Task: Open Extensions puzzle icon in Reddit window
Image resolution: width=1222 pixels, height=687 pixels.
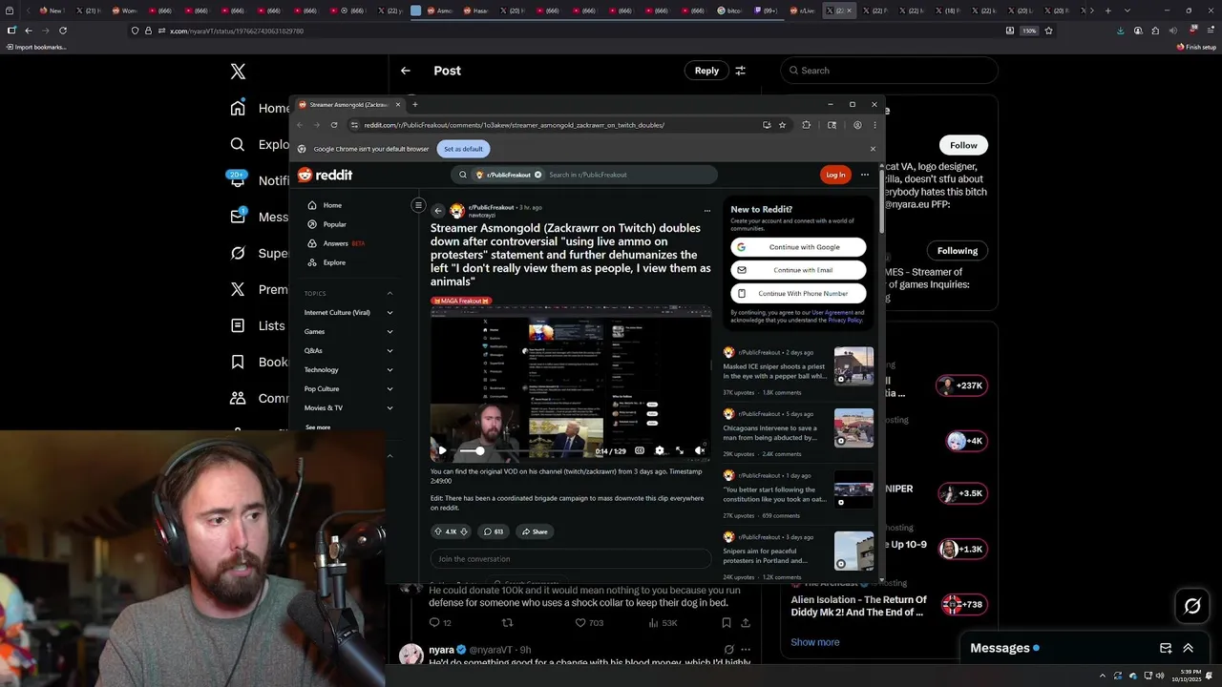Action: coord(807,125)
